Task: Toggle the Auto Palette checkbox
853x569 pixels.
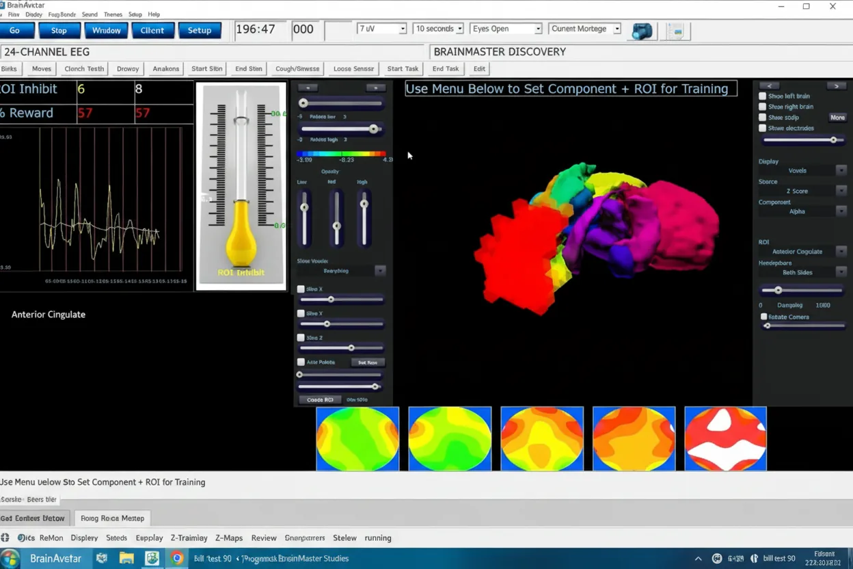Action: tap(301, 362)
